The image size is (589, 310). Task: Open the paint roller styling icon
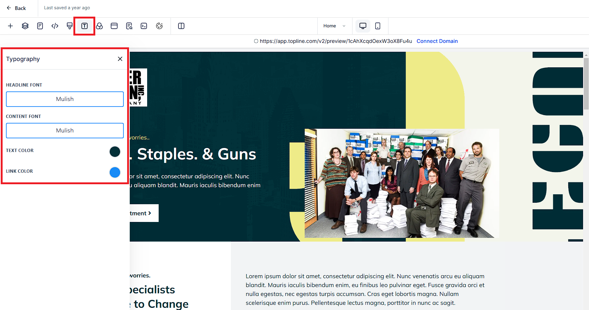click(x=70, y=26)
